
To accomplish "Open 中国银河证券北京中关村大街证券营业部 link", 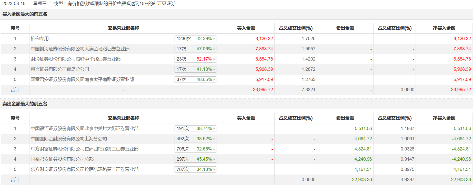I will 85,129.
